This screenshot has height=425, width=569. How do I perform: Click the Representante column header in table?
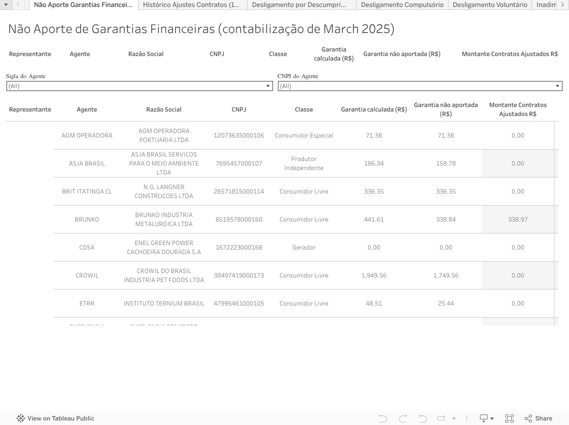(x=30, y=109)
